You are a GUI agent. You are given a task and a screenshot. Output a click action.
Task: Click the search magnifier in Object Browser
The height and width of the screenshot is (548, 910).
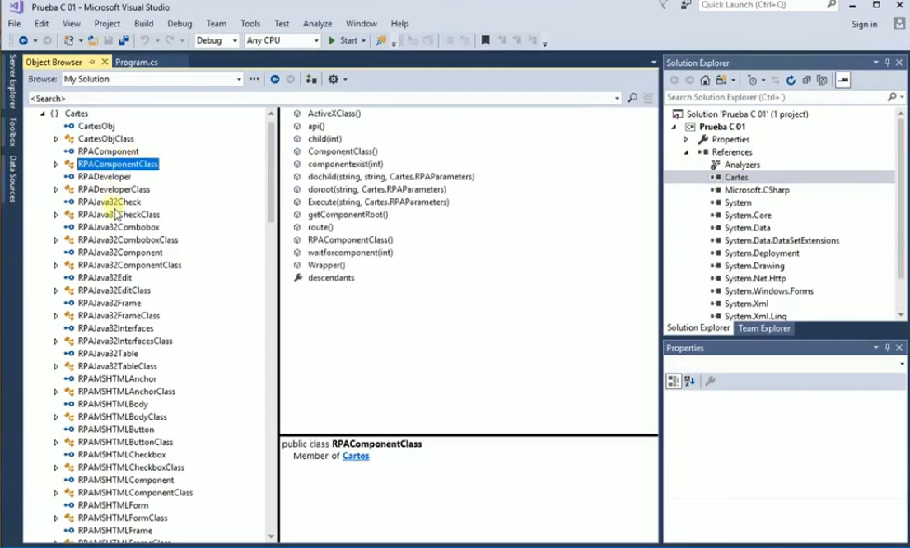632,98
